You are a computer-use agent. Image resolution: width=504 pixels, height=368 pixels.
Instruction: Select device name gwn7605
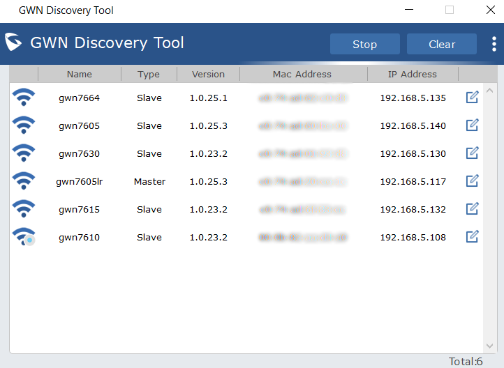coord(79,126)
